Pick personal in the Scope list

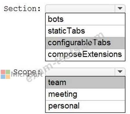[85, 106]
